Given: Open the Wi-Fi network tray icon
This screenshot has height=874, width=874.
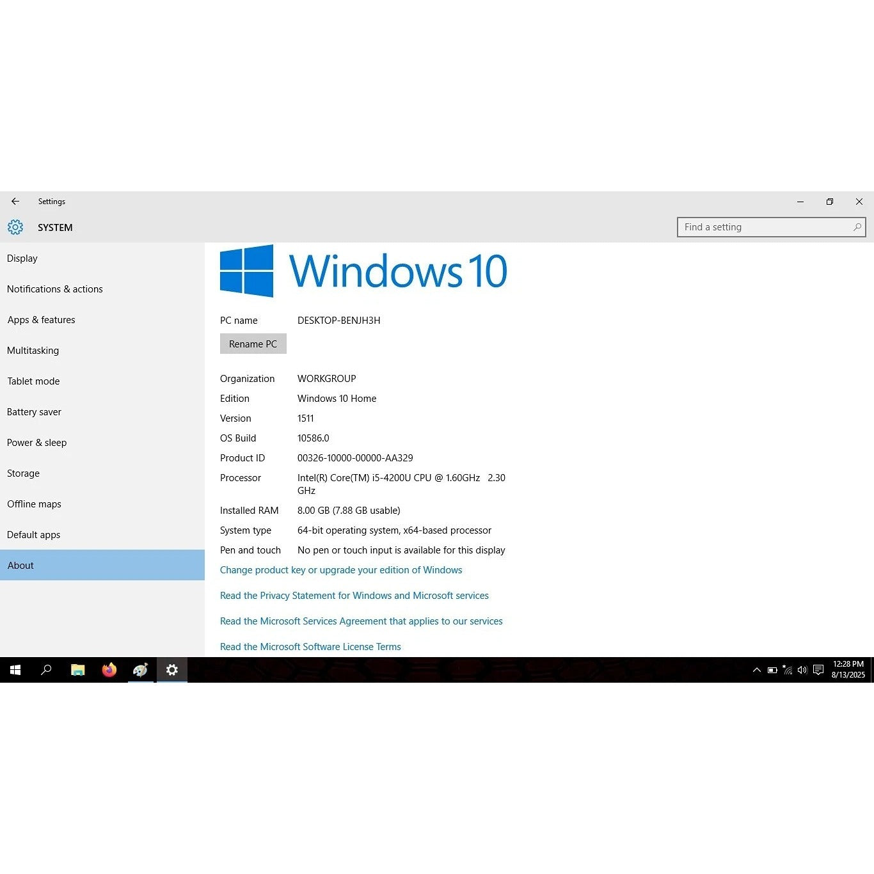Looking at the screenshot, I should (x=788, y=670).
